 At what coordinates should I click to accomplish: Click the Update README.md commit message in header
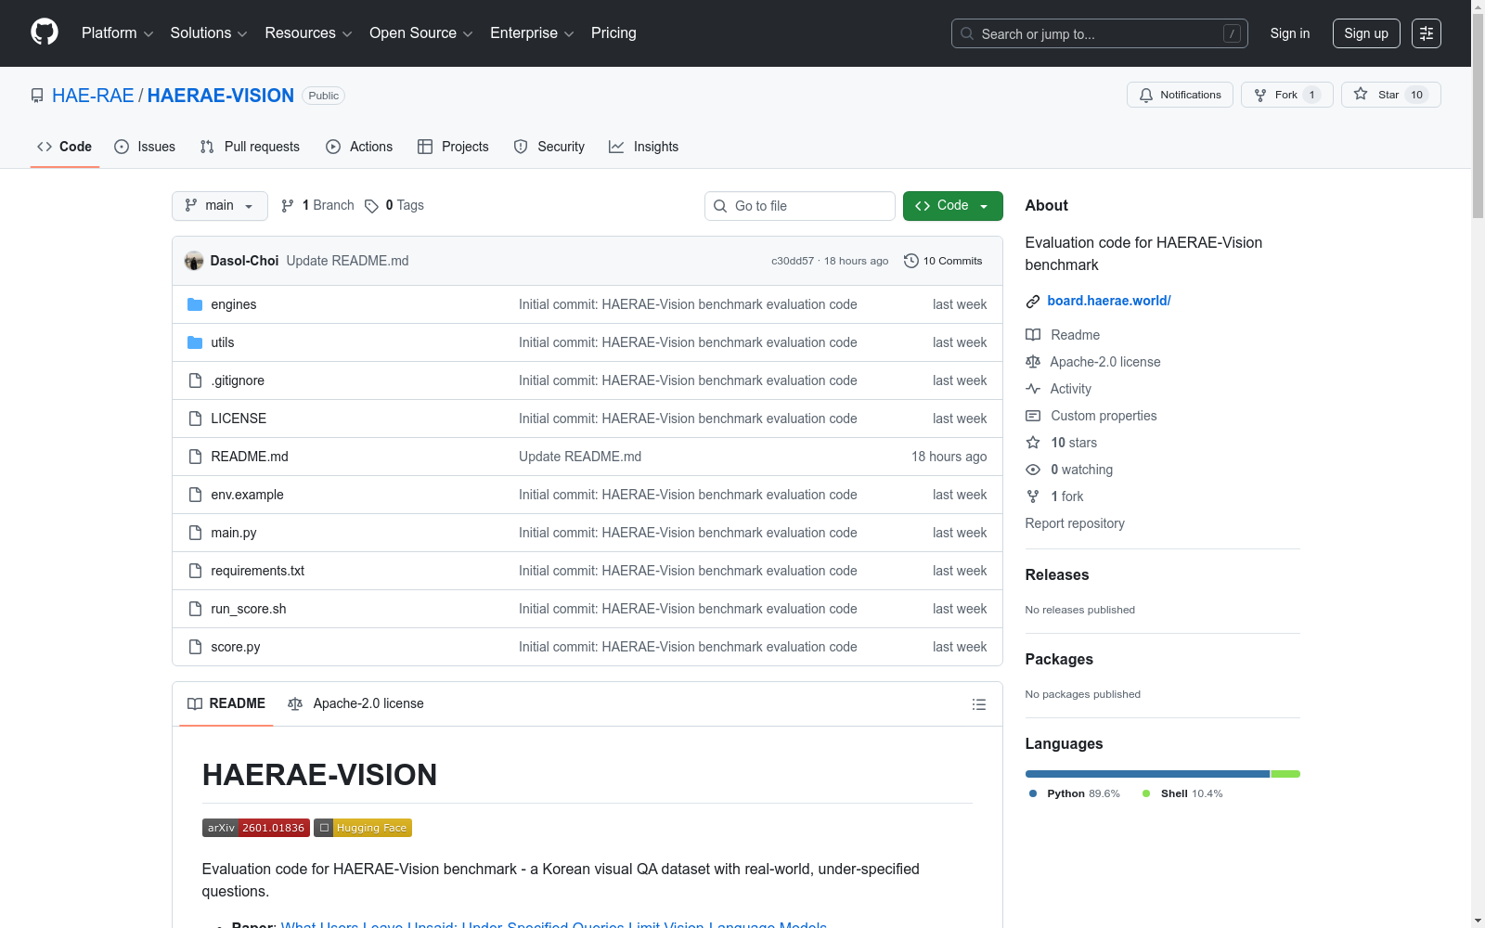click(347, 261)
